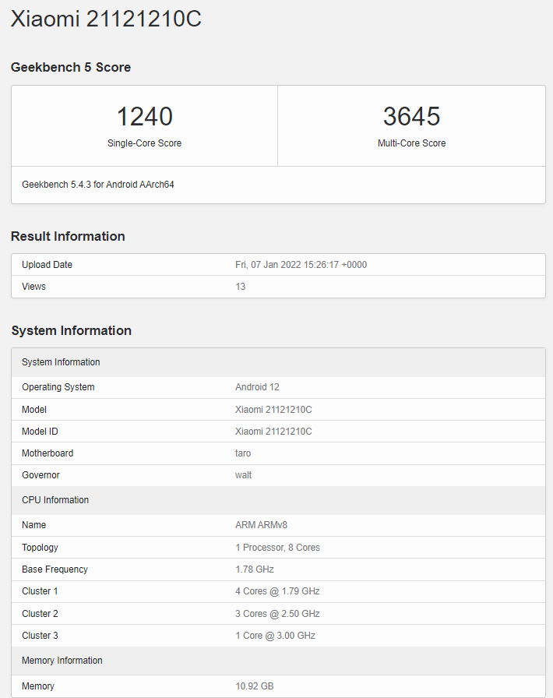Screen dimensions: 553x698
Task: Click the Cluster 3 value 1 Core @ 3.00 GHz
Action: (275, 636)
